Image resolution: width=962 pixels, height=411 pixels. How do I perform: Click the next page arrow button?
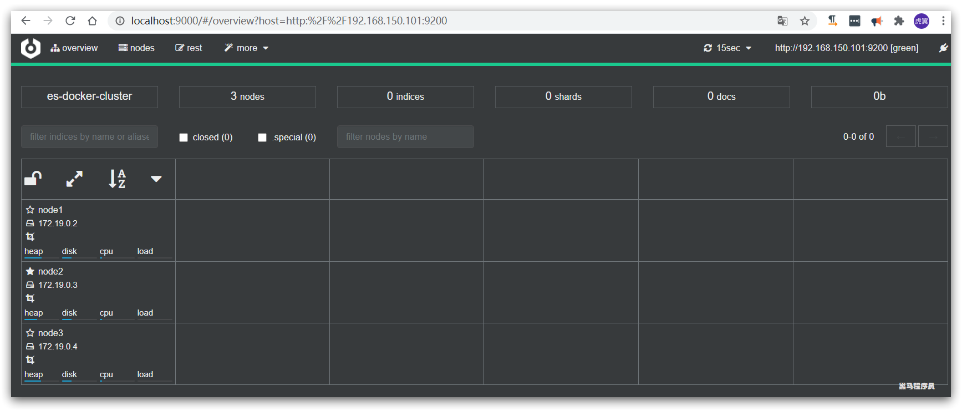[x=933, y=136]
